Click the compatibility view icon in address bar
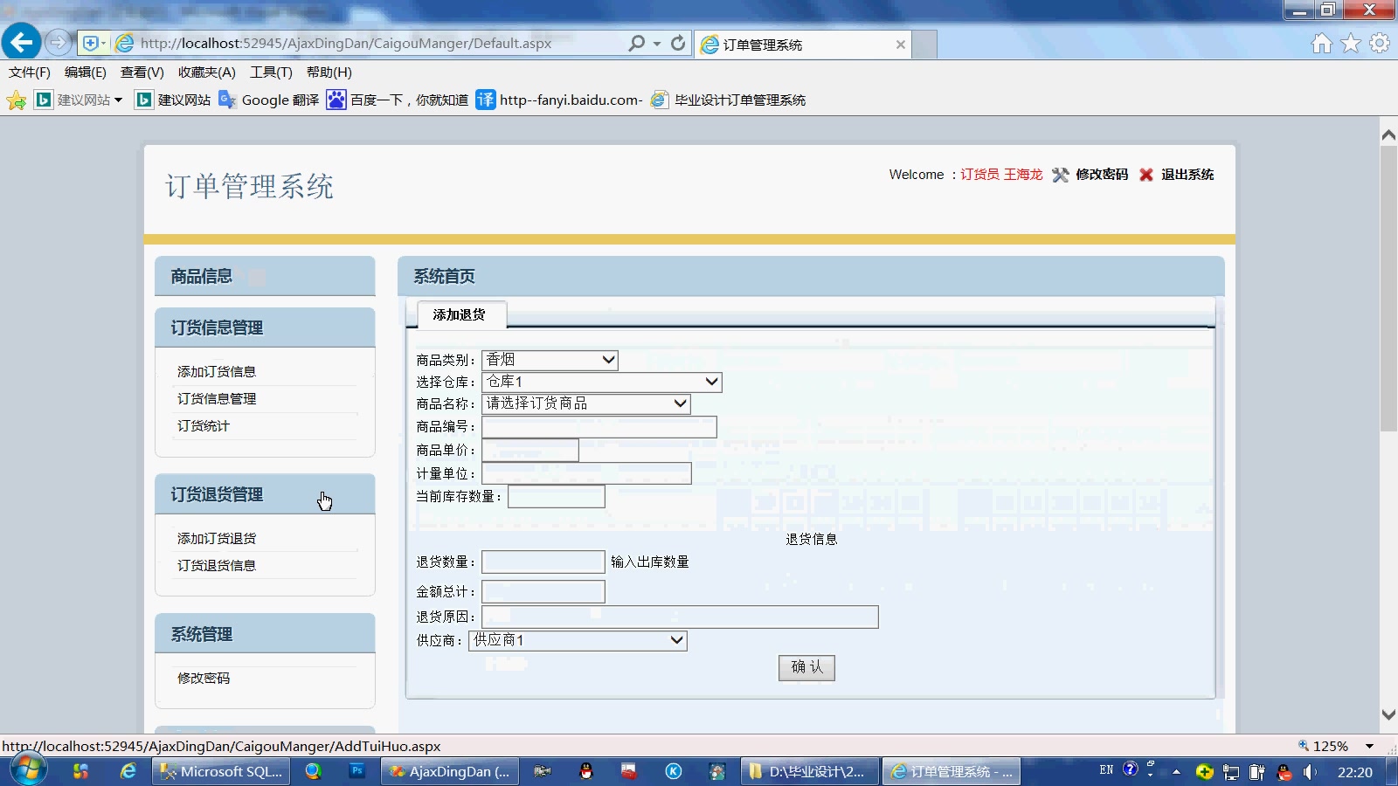The height and width of the screenshot is (786, 1398). coord(93,43)
